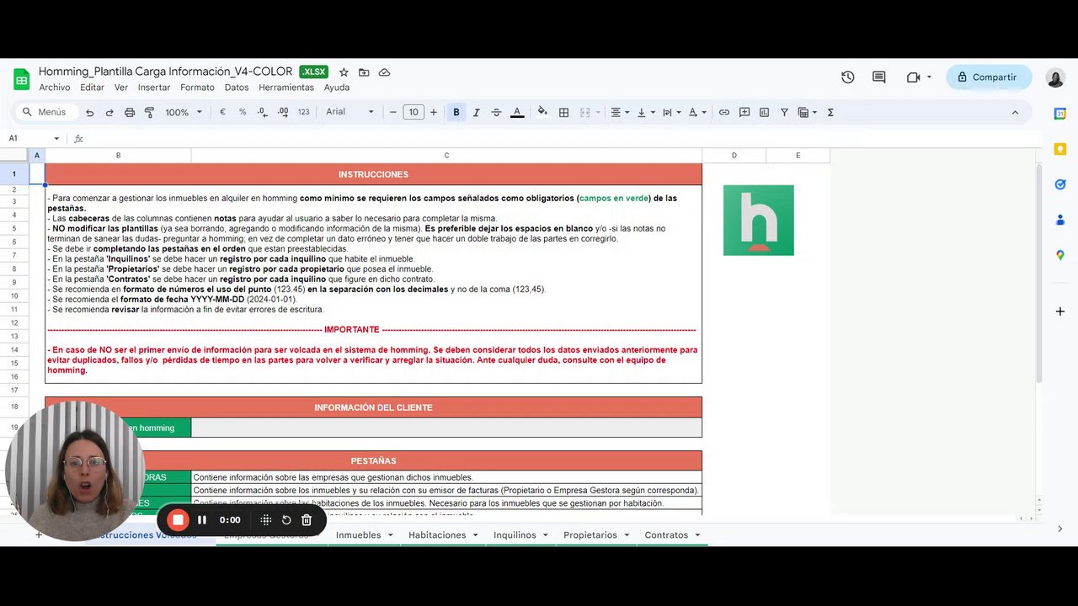The height and width of the screenshot is (606, 1078).
Task: Open the Formato menu
Action: (x=197, y=88)
